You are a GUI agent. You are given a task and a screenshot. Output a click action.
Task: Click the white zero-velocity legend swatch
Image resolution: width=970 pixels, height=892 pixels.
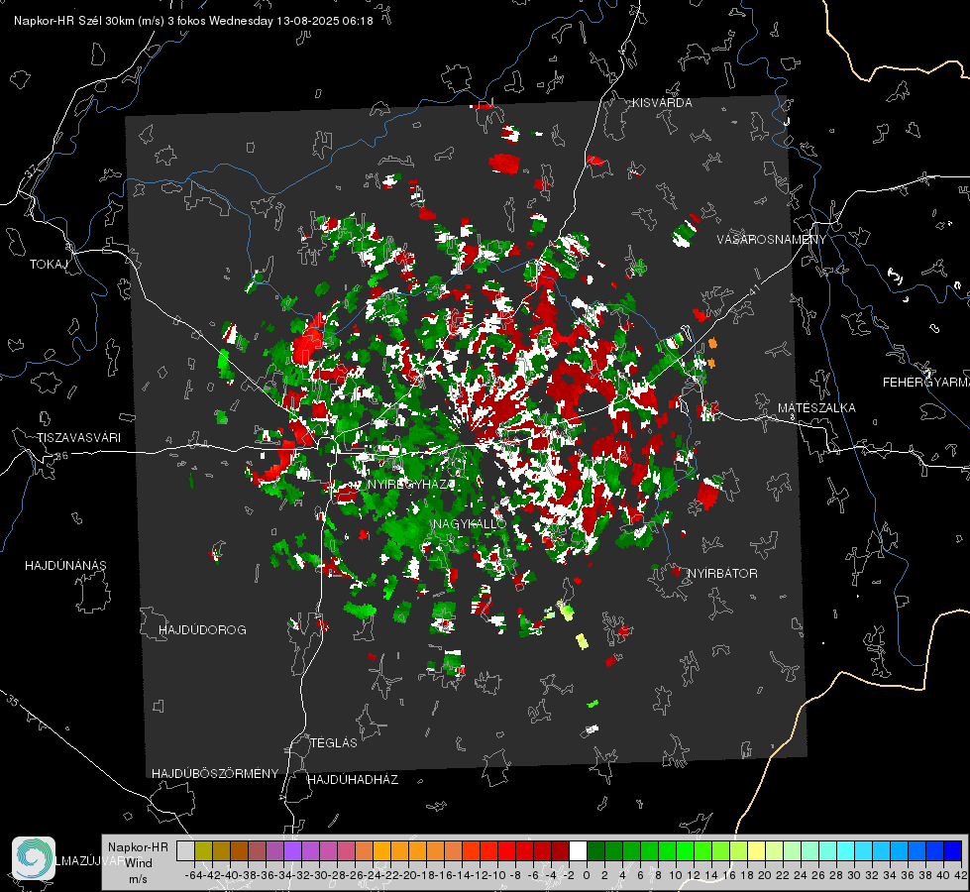pos(578,850)
